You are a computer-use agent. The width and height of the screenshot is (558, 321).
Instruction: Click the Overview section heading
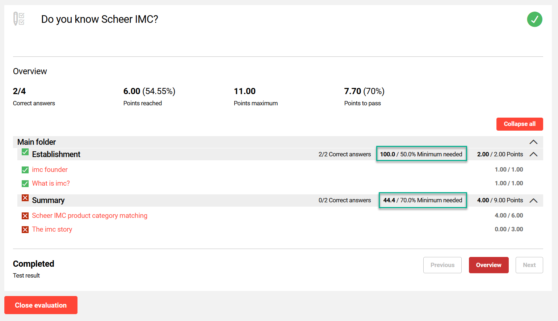pos(30,71)
